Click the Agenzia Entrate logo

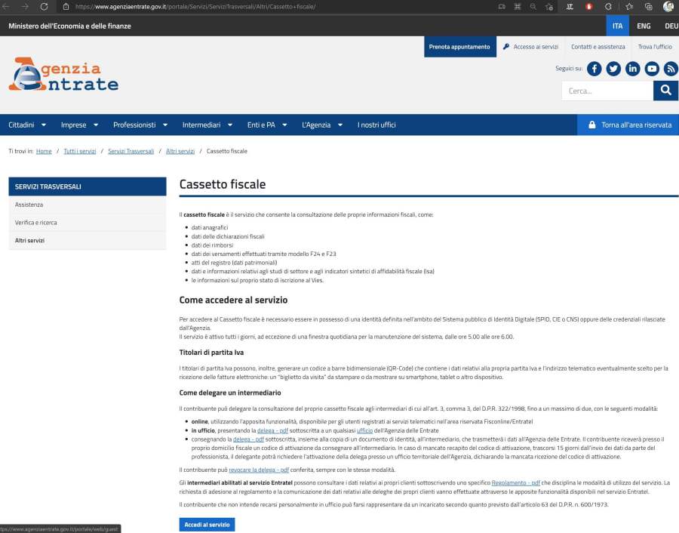pyautogui.click(x=63, y=75)
